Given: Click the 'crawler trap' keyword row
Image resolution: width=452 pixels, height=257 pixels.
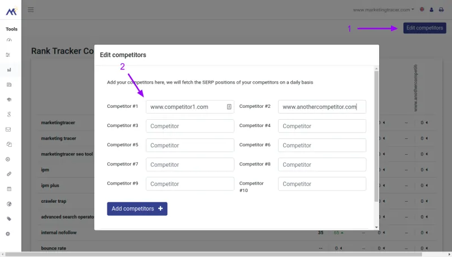Looking at the screenshot, I should [54, 201].
